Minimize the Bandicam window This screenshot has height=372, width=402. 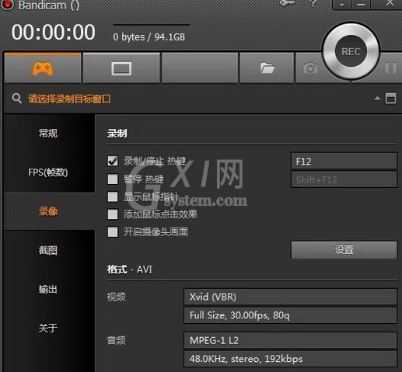coord(361,4)
